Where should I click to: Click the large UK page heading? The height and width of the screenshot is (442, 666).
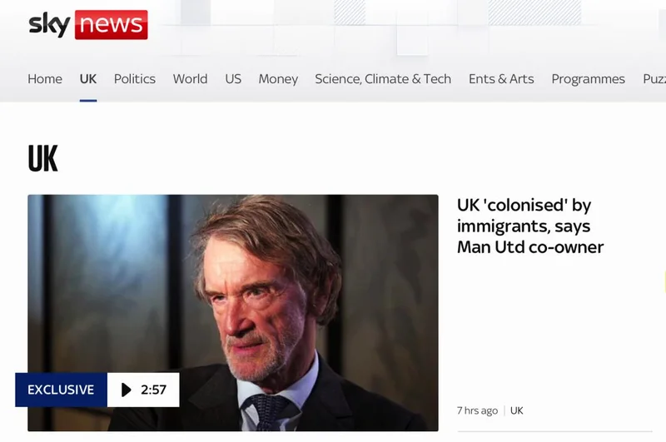[43, 158]
